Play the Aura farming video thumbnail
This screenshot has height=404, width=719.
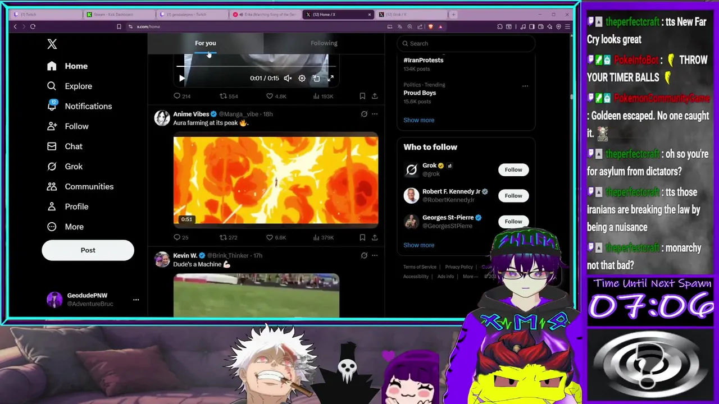point(276,180)
